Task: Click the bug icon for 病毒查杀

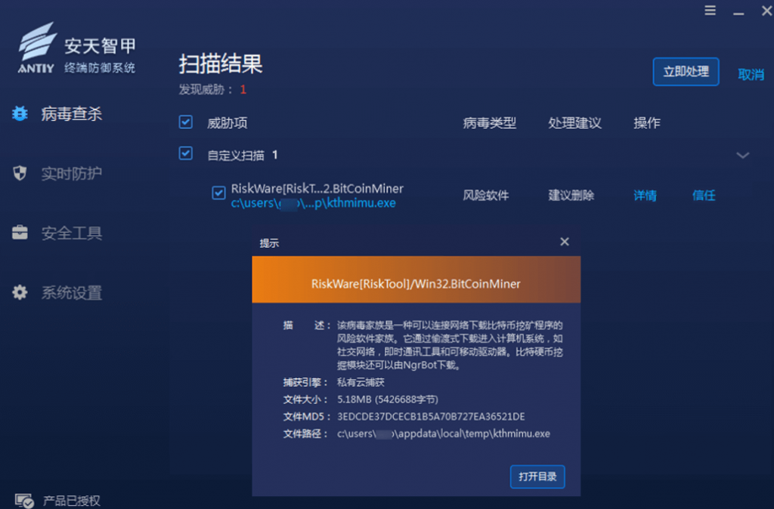Action: point(20,114)
